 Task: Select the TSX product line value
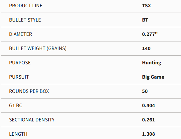coord(146,6)
